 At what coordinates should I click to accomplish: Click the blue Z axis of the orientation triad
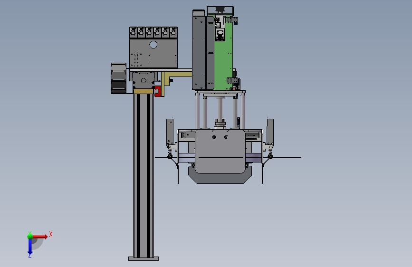pos(30,247)
